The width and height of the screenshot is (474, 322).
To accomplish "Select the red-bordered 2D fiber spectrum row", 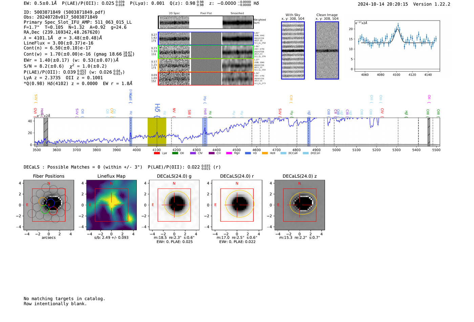I will [x=206, y=78].
